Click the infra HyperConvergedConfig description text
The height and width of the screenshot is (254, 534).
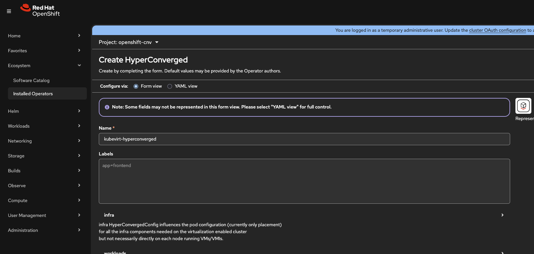click(x=190, y=232)
